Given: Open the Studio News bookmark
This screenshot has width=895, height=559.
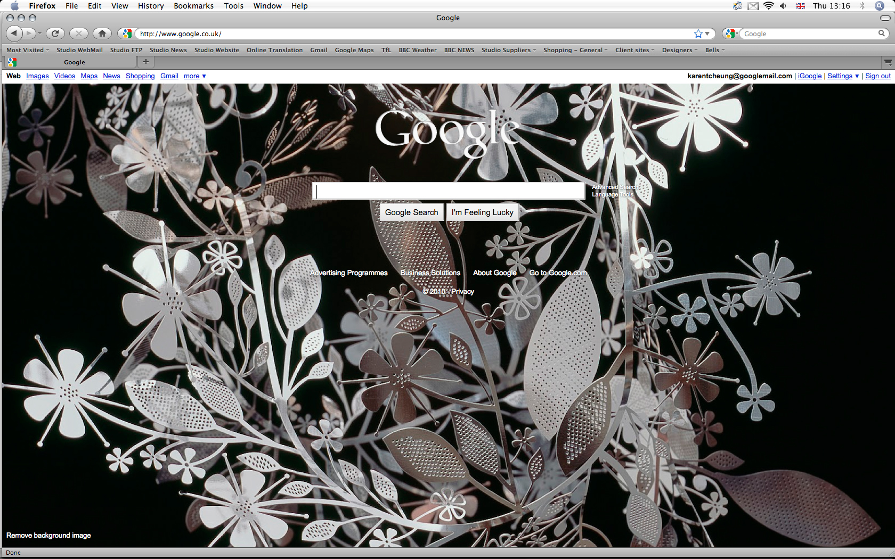Looking at the screenshot, I should pos(168,50).
